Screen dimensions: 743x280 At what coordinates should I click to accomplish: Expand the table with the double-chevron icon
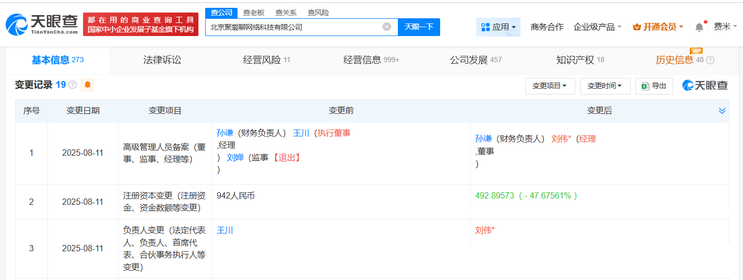coord(722,111)
